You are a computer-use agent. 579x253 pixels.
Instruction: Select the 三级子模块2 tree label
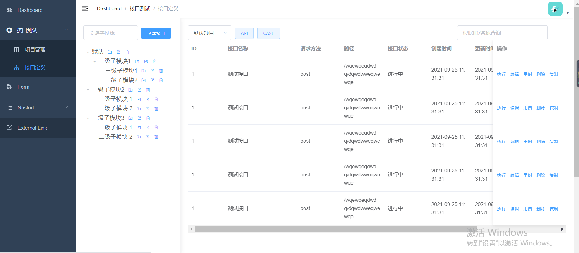click(121, 80)
